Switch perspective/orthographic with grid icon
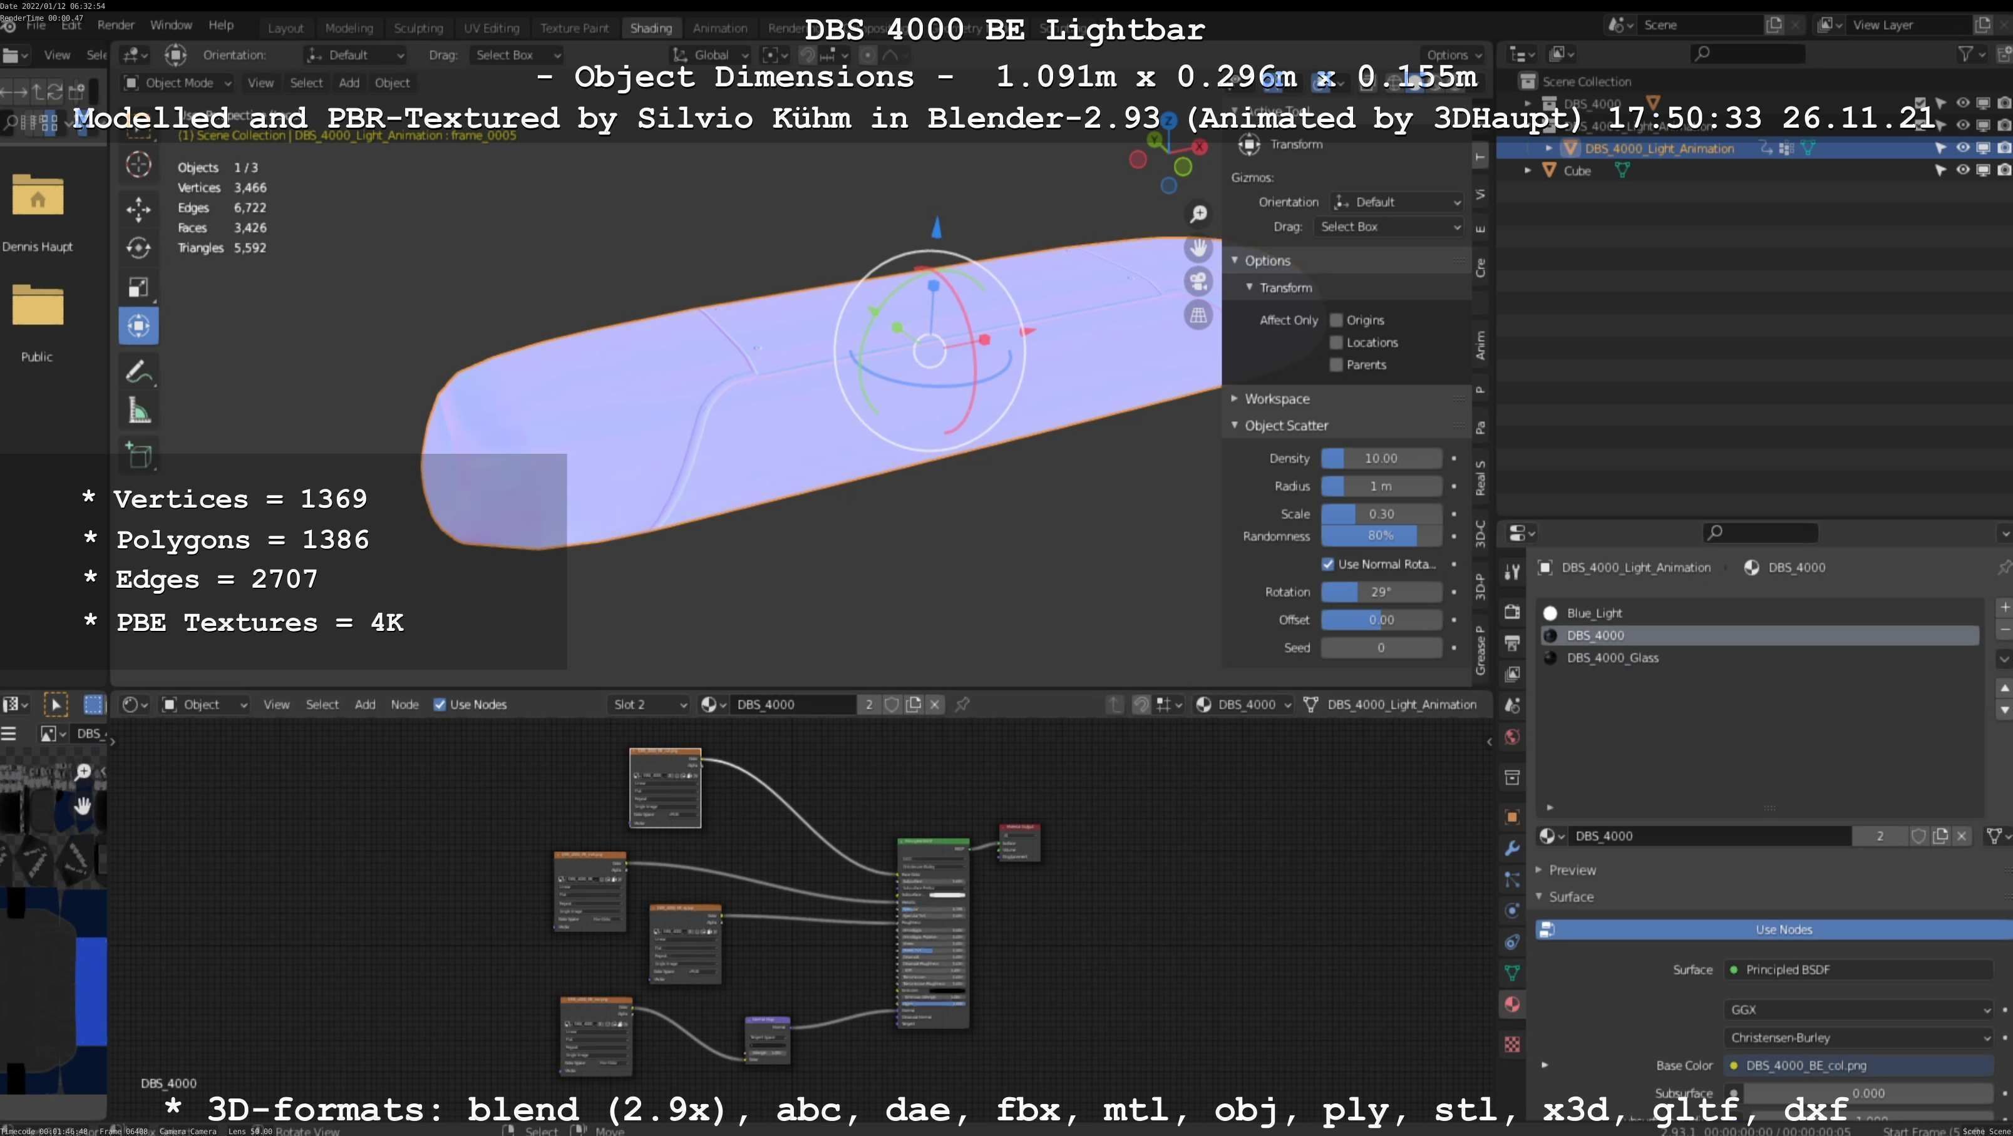2013x1136 pixels. click(1198, 315)
